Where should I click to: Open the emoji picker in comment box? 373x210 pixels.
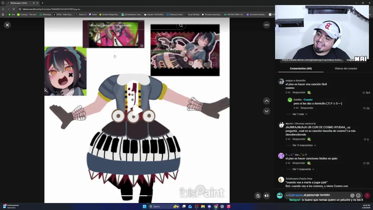pos(358,195)
